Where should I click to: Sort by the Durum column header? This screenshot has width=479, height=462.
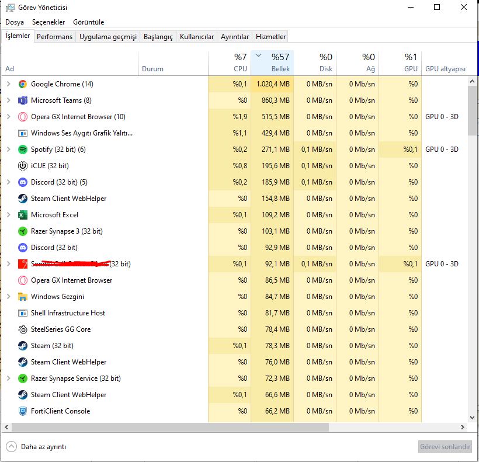pos(173,63)
